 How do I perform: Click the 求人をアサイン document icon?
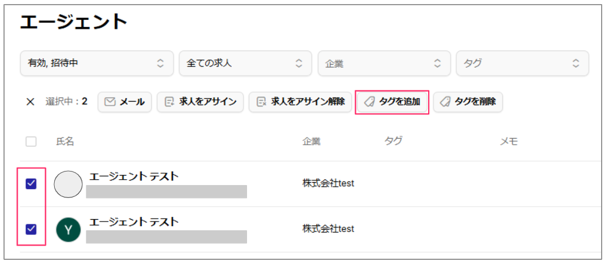coord(169,102)
